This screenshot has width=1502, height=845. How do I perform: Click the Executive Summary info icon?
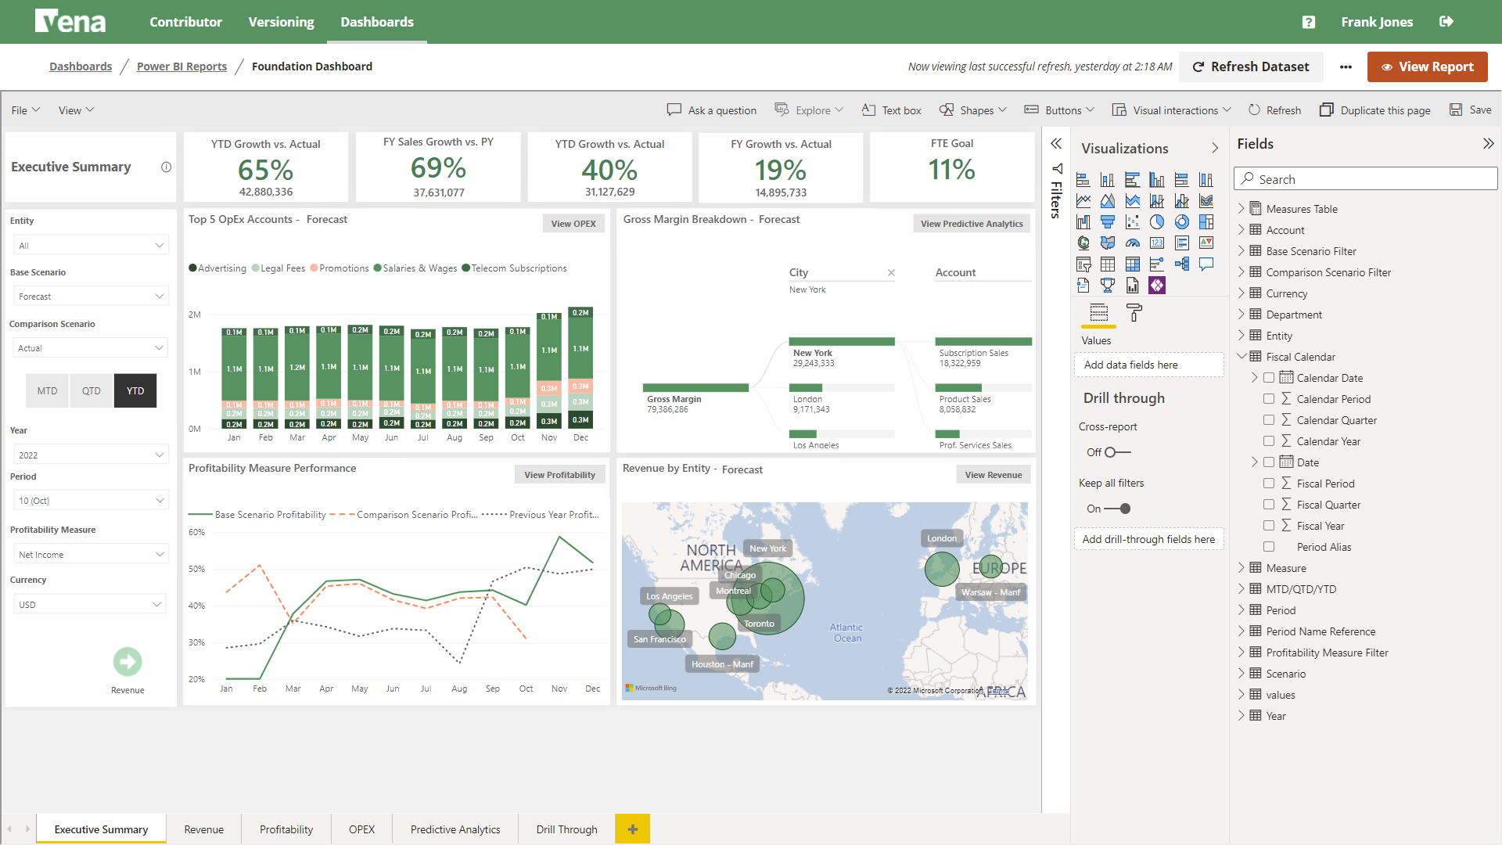166,167
